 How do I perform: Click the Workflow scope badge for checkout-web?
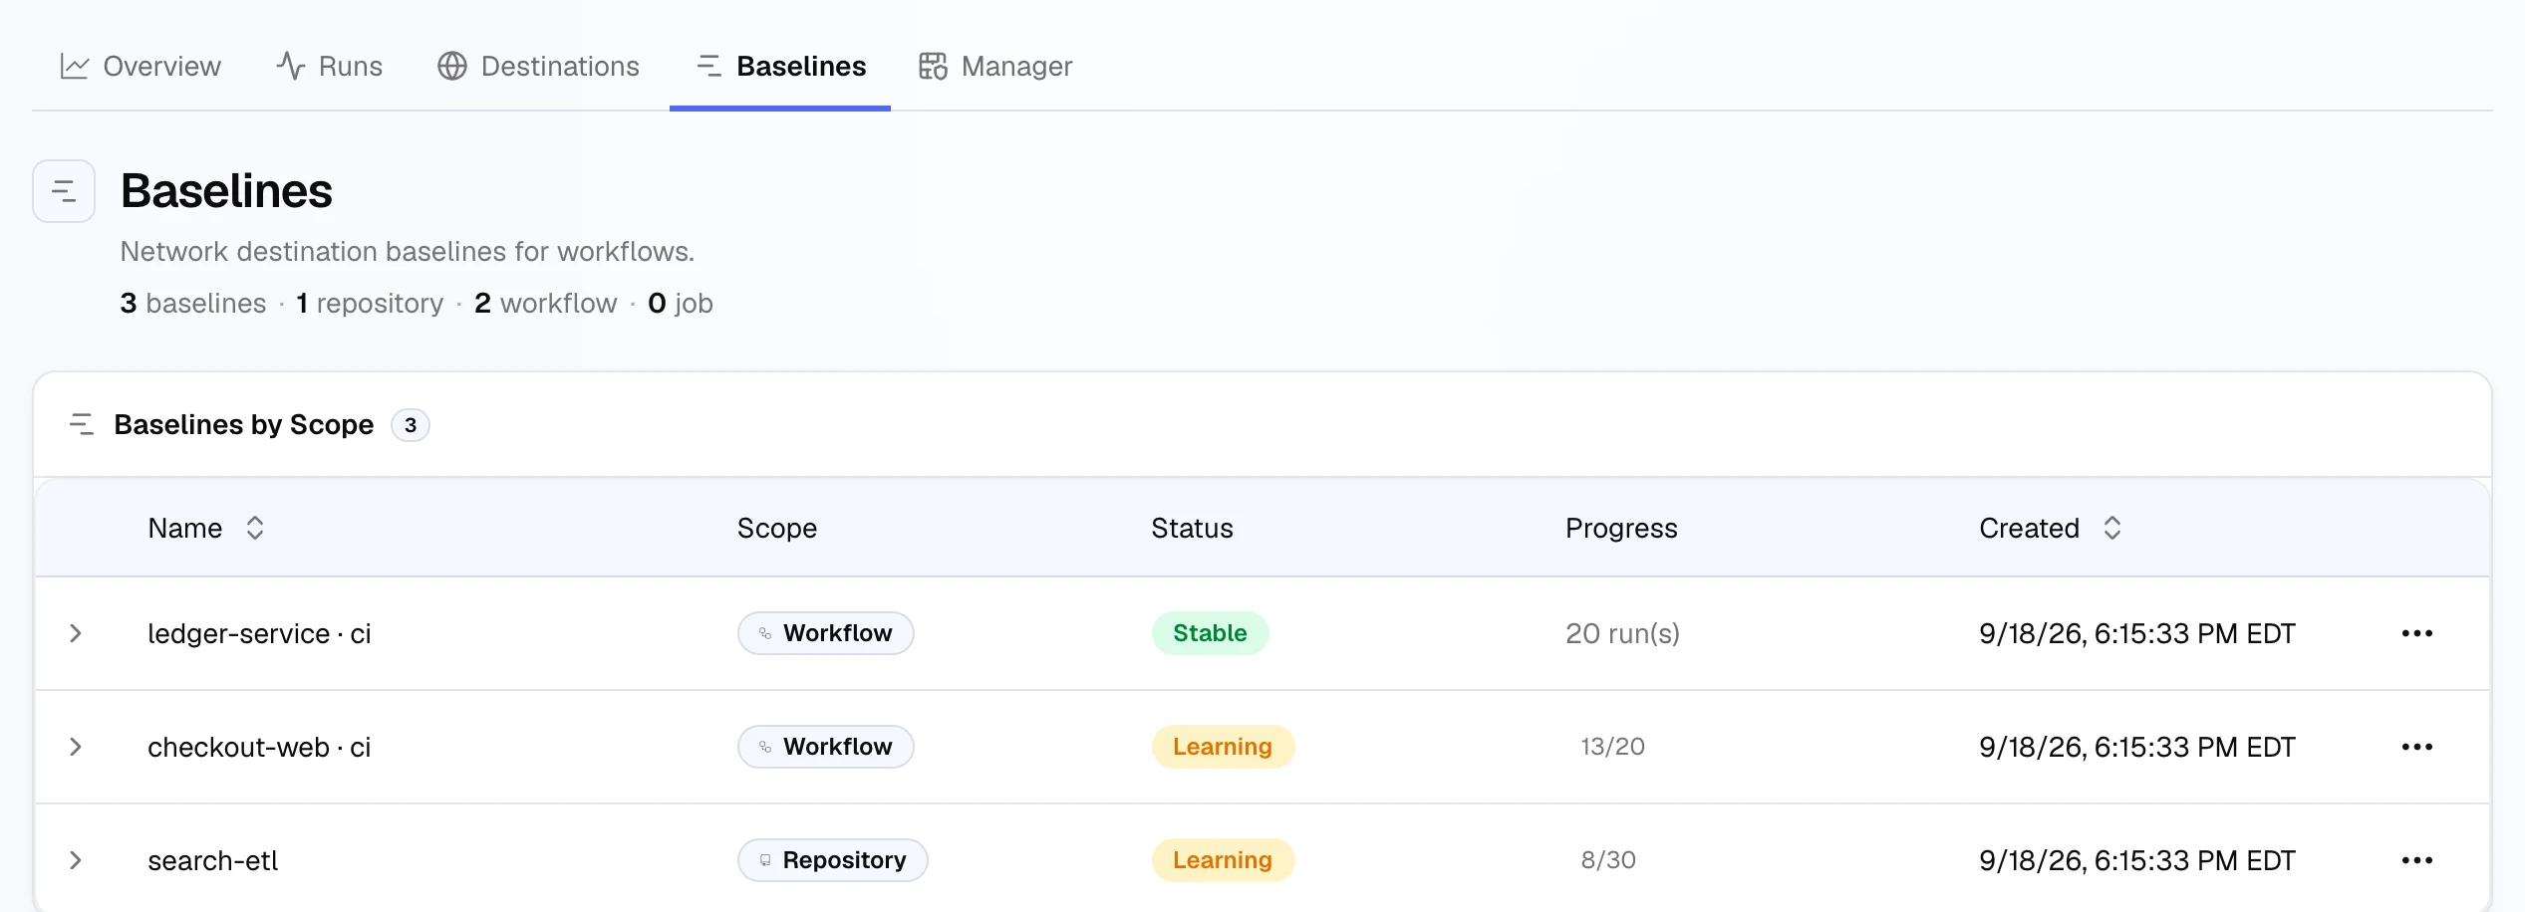(x=826, y=747)
